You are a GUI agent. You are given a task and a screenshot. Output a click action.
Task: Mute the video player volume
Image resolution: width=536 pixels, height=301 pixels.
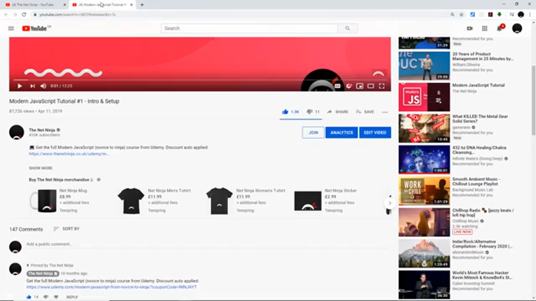(43, 86)
